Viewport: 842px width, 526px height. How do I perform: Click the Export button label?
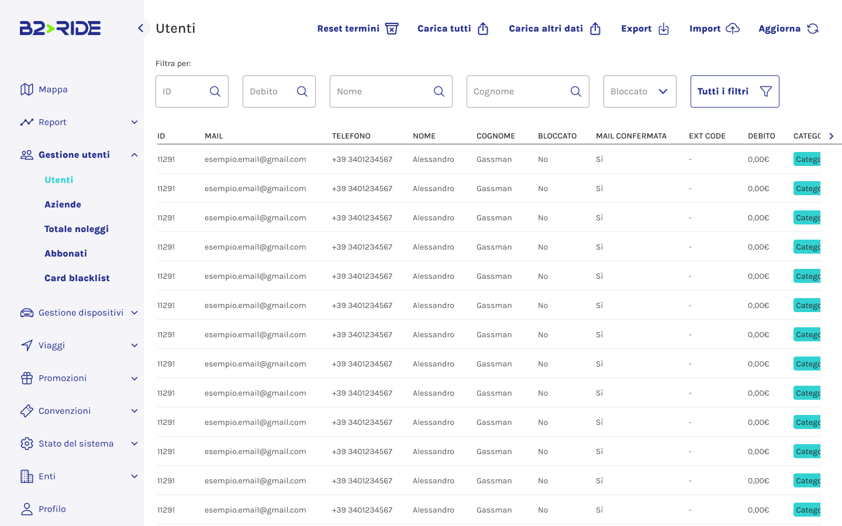pos(636,29)
